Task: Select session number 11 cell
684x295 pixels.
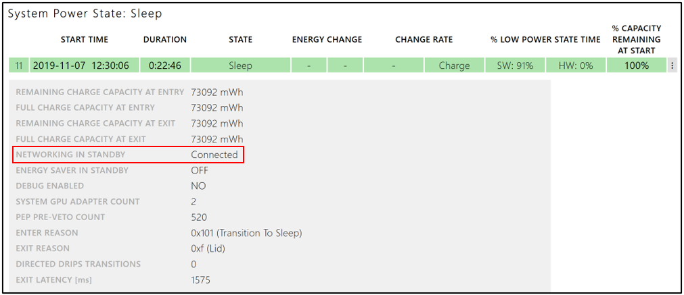Action: (19, 65)
